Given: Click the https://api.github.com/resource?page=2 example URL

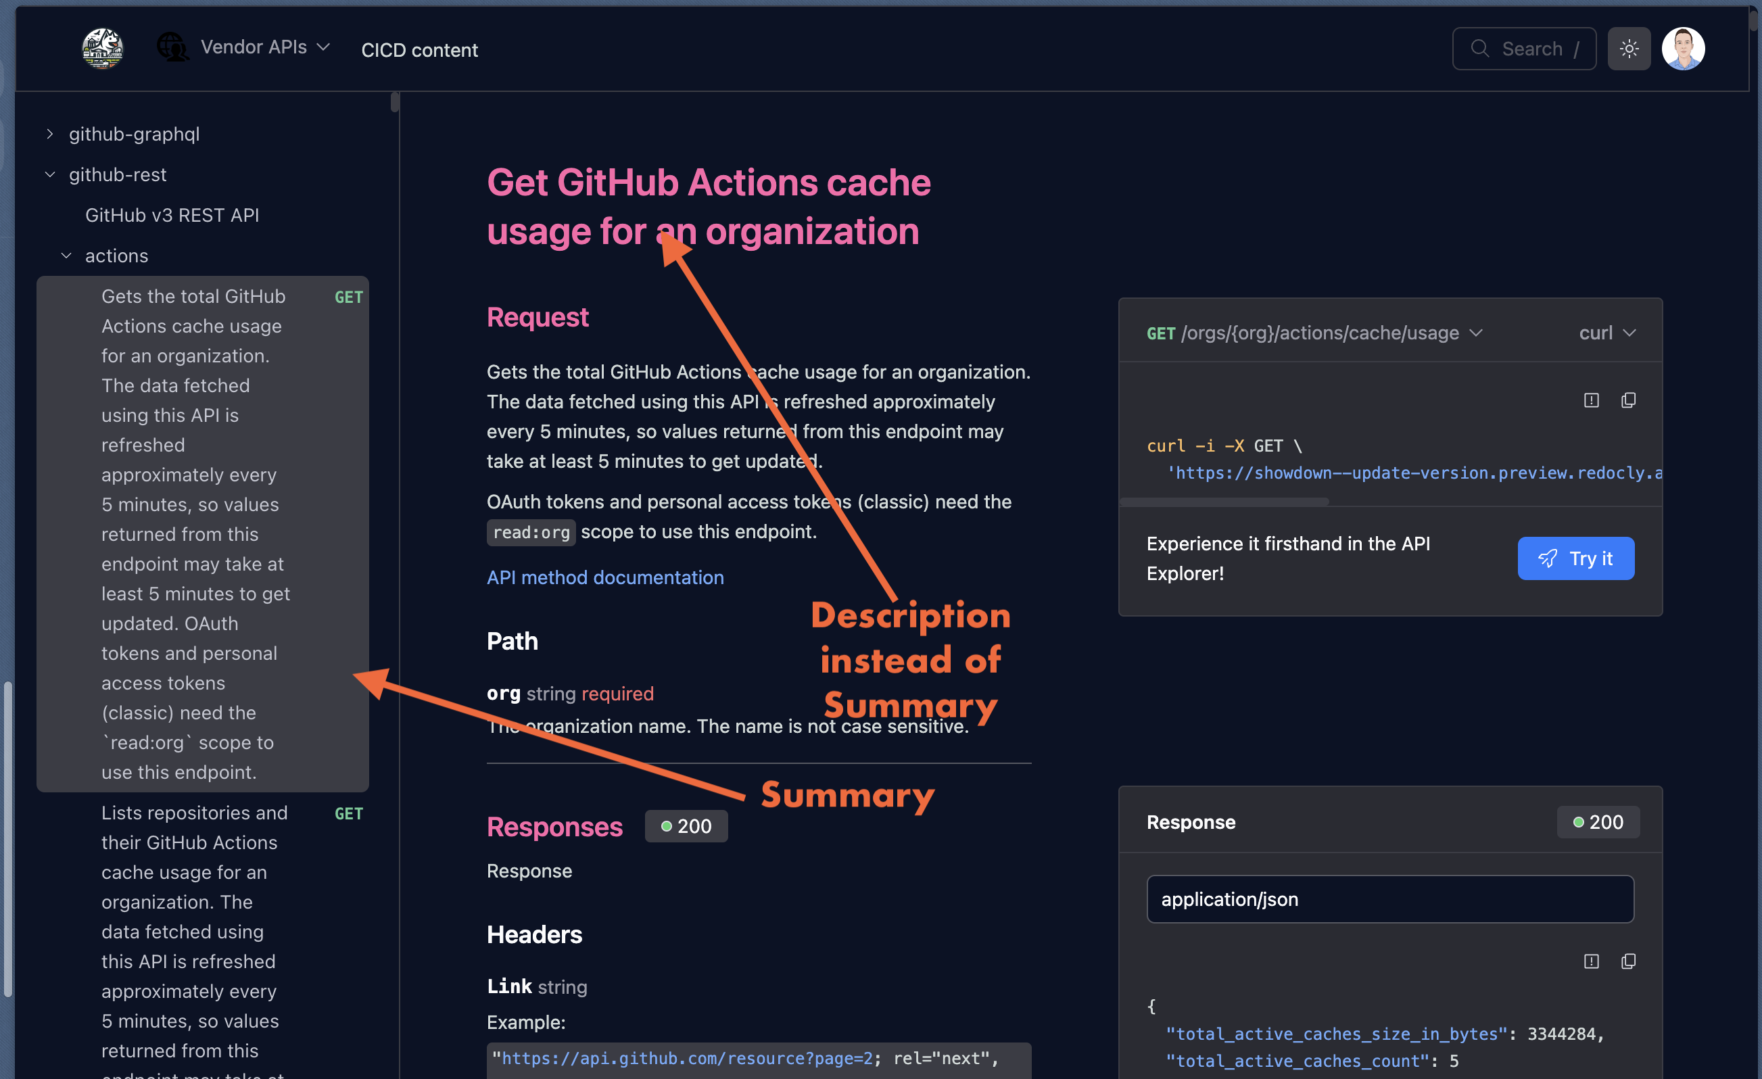Looking at the screenshot, I should point(687,1058).
